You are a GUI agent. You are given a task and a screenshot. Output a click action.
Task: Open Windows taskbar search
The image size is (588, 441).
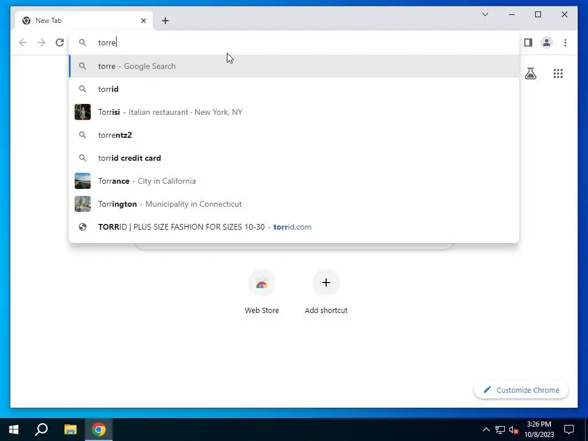41,430
